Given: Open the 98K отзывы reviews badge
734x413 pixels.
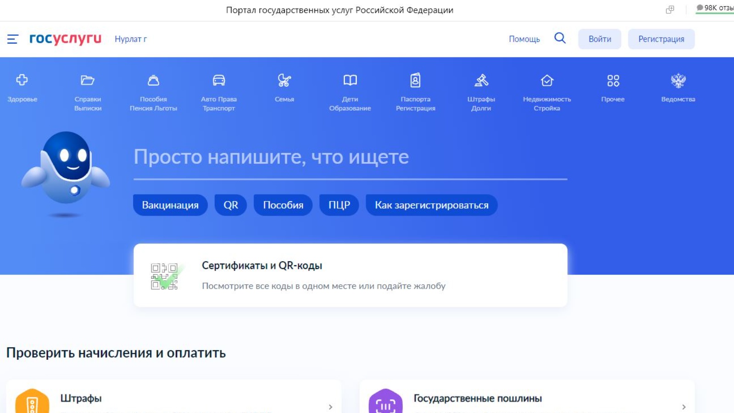Looking at the screenshot, I should pos(715,8).
